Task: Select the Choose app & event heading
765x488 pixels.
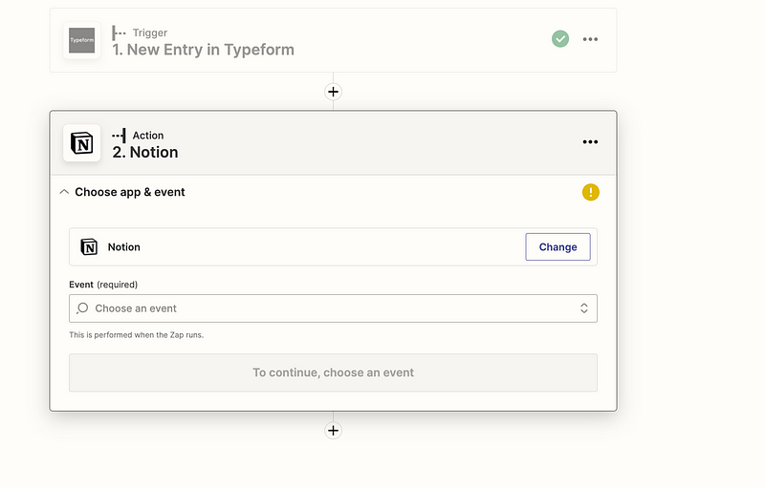Action: (130, 192)
